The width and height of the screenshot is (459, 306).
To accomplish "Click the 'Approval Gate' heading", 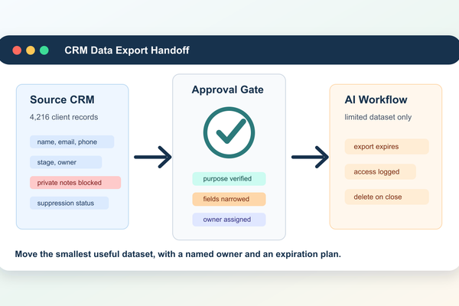I will pyautogui.click(x=227, y=90).
